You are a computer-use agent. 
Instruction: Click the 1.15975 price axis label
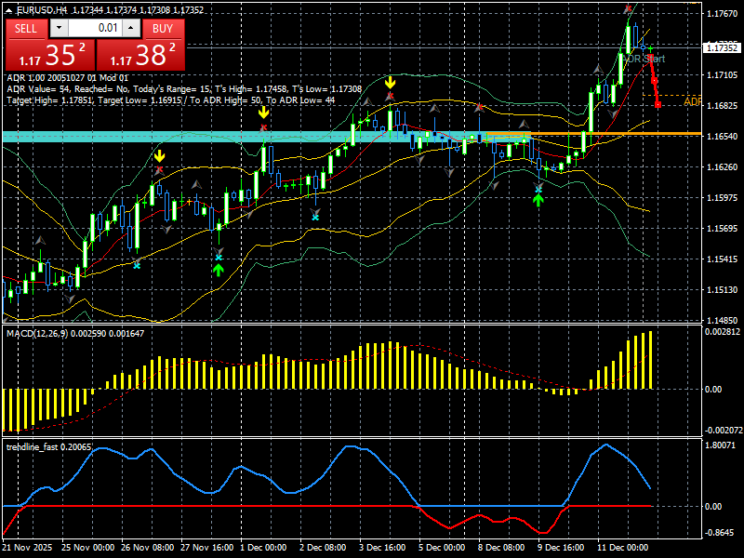click(x=722, y=197)
